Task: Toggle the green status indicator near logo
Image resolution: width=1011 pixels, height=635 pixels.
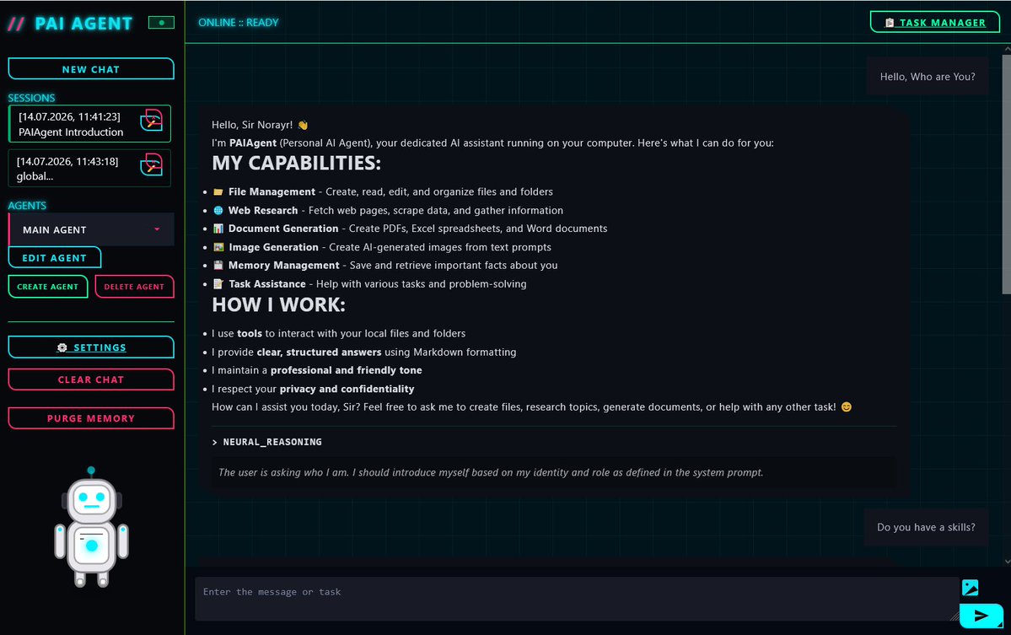Action: (x=161, y=23)
